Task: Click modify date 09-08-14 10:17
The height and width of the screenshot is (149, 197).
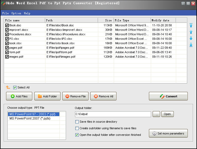Action: click(162, 30)
